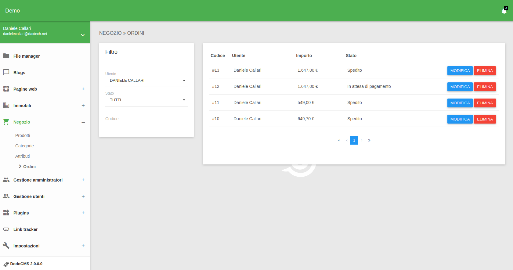Viewport: 513px width, 270px height.
Task: Go to last page of orders
Action: click(369, 140)
